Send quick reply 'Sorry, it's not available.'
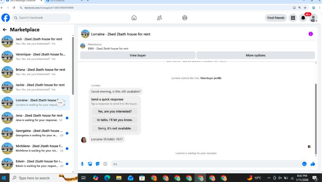This screenshot has width=322, height=182. click(115, 128)
